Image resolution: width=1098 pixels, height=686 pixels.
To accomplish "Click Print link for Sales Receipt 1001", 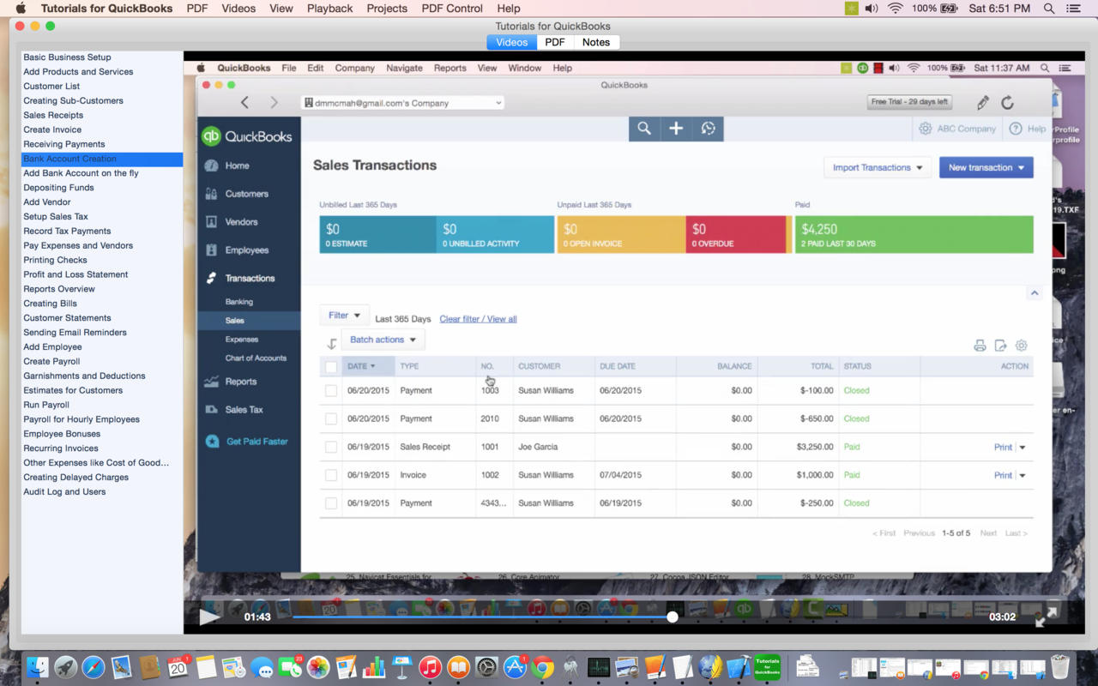I will point(1003,447).
